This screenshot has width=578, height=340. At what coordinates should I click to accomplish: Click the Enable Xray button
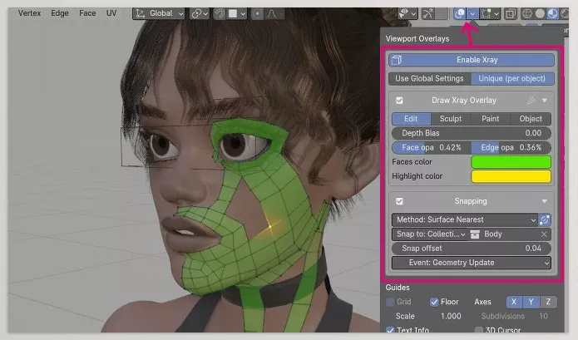[x=472, y=60]
